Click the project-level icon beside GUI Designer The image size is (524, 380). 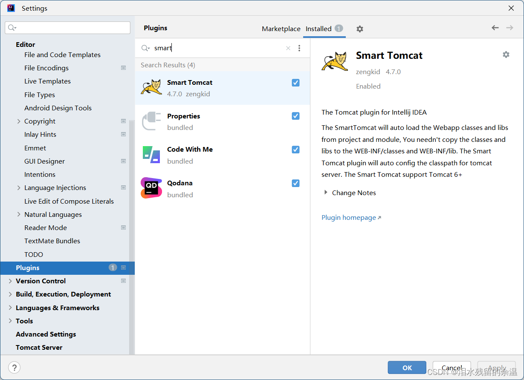click(x=124, y=161)
